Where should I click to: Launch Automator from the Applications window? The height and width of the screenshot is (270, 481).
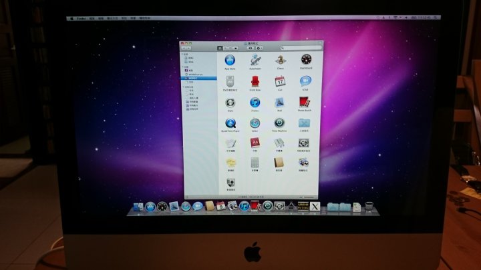[255, 60]
